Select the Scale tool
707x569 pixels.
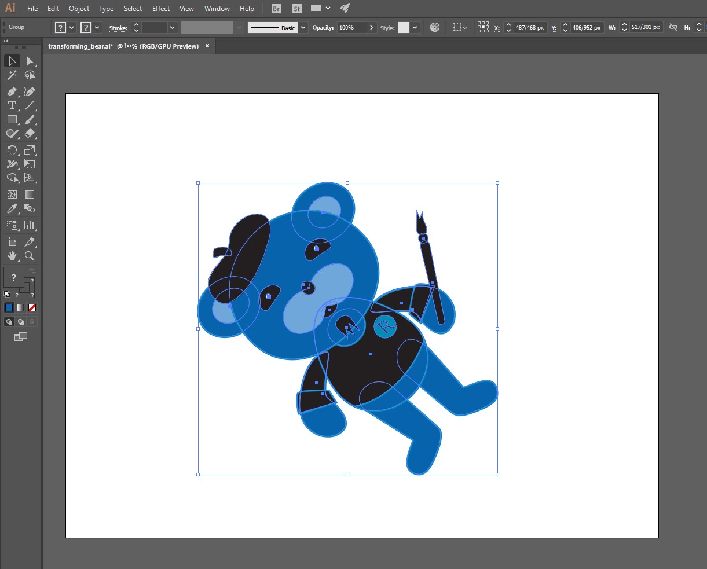[x=30, y=150]
